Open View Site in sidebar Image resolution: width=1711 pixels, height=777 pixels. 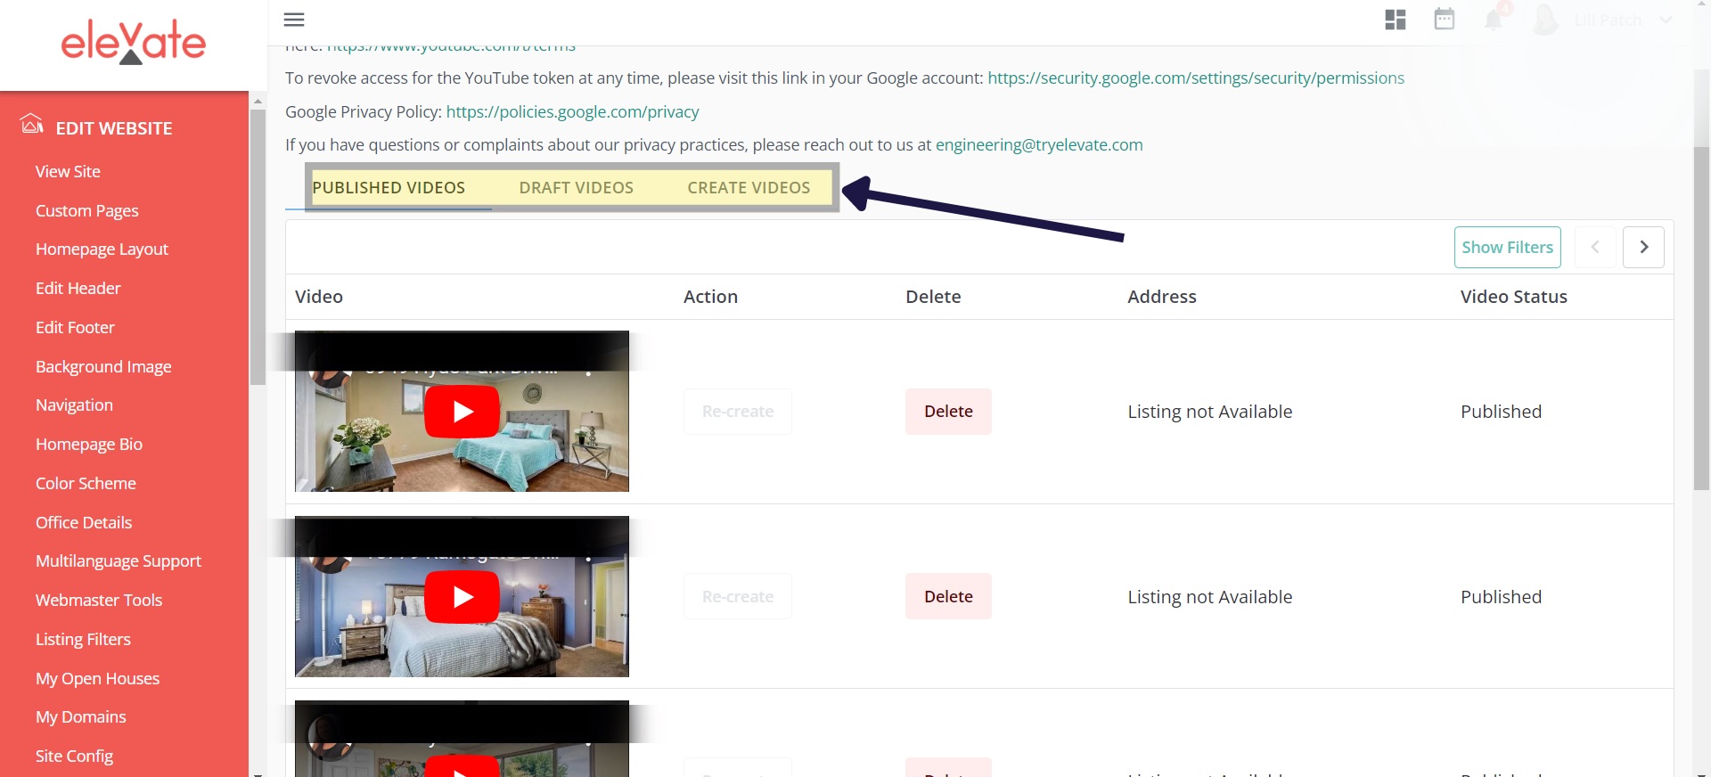(68, 172)
